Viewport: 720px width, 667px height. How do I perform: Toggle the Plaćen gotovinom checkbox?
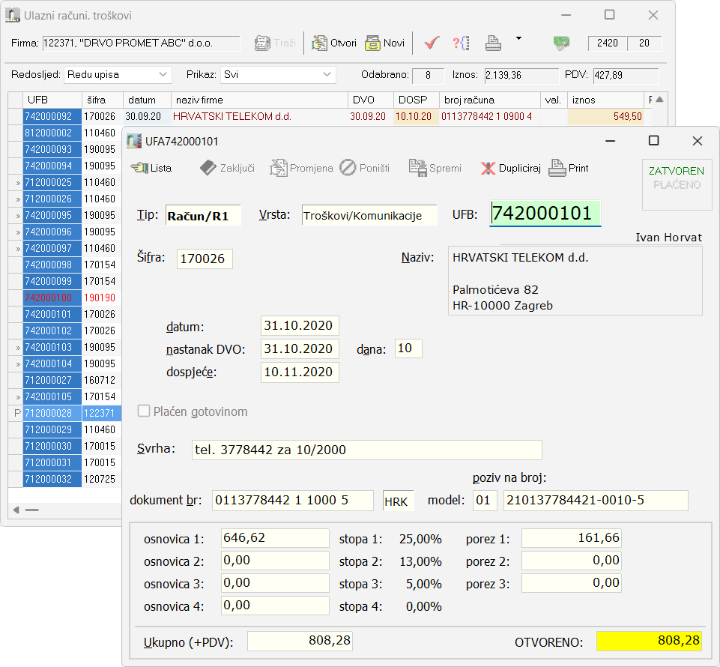click(144, 411)
